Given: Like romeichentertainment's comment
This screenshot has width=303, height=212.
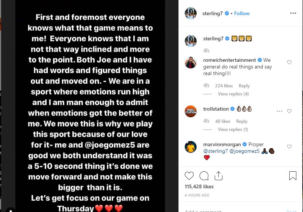Looking at the screenshot, I should [289, 63].
